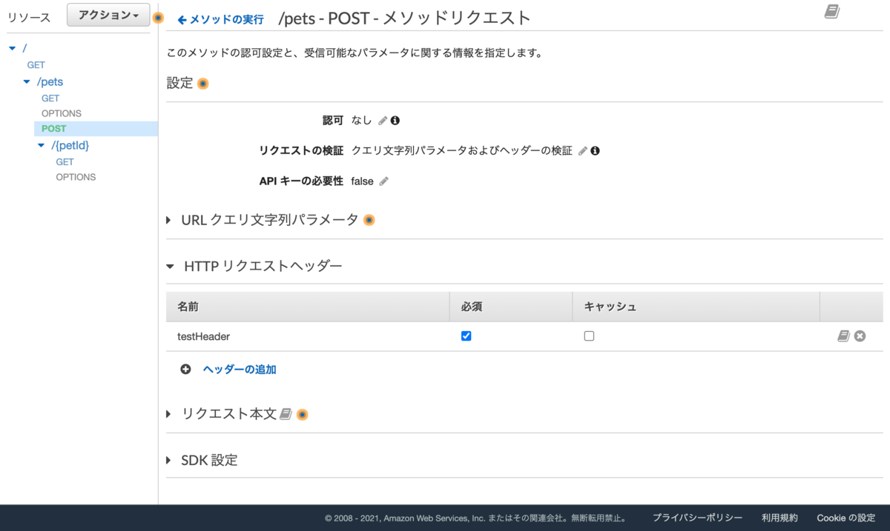
Task: Click the validator value クエリ文字列パラメータおよびヘッダーの検証
Action: [462, 150]
